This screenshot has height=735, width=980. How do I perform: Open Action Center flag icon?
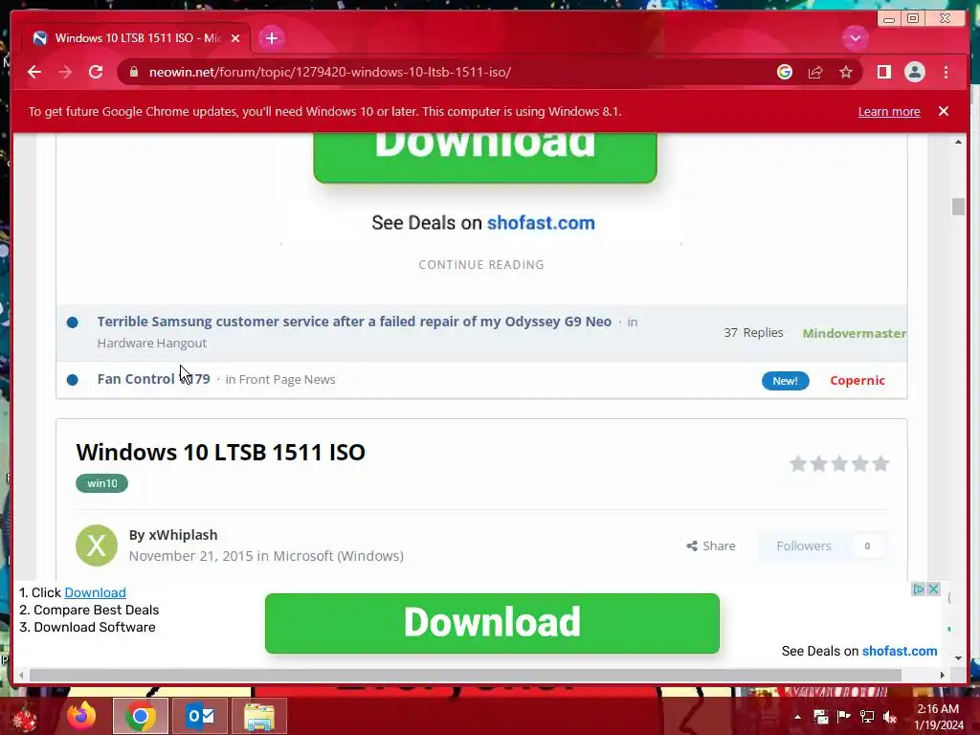point(844,717)
